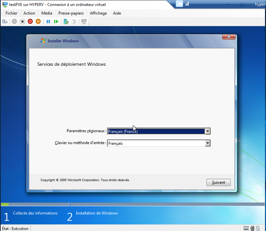Open the Action menu
This screenshot has height=231, width=266.
tap(29, 13)
